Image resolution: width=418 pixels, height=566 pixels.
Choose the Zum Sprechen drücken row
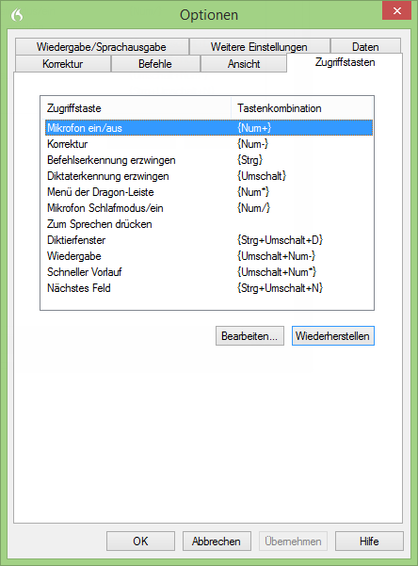[x=209, y=224]
